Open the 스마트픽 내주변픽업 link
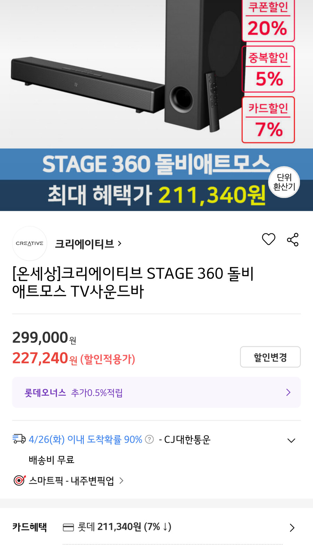Screen dimensions: 313x545 [71, 480]
